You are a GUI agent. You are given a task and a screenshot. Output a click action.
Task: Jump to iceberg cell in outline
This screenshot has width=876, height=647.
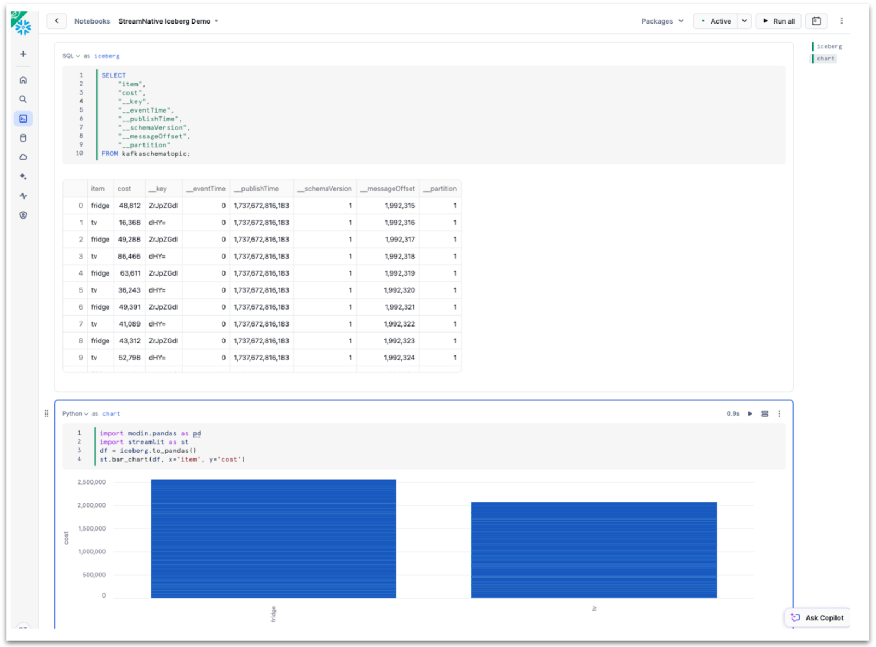[829, 46]
